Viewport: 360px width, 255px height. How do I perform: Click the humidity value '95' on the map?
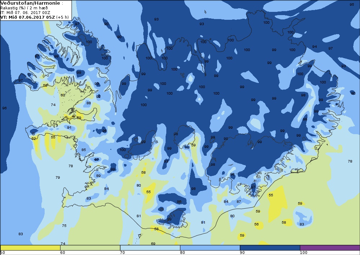(x=352, y=5)
